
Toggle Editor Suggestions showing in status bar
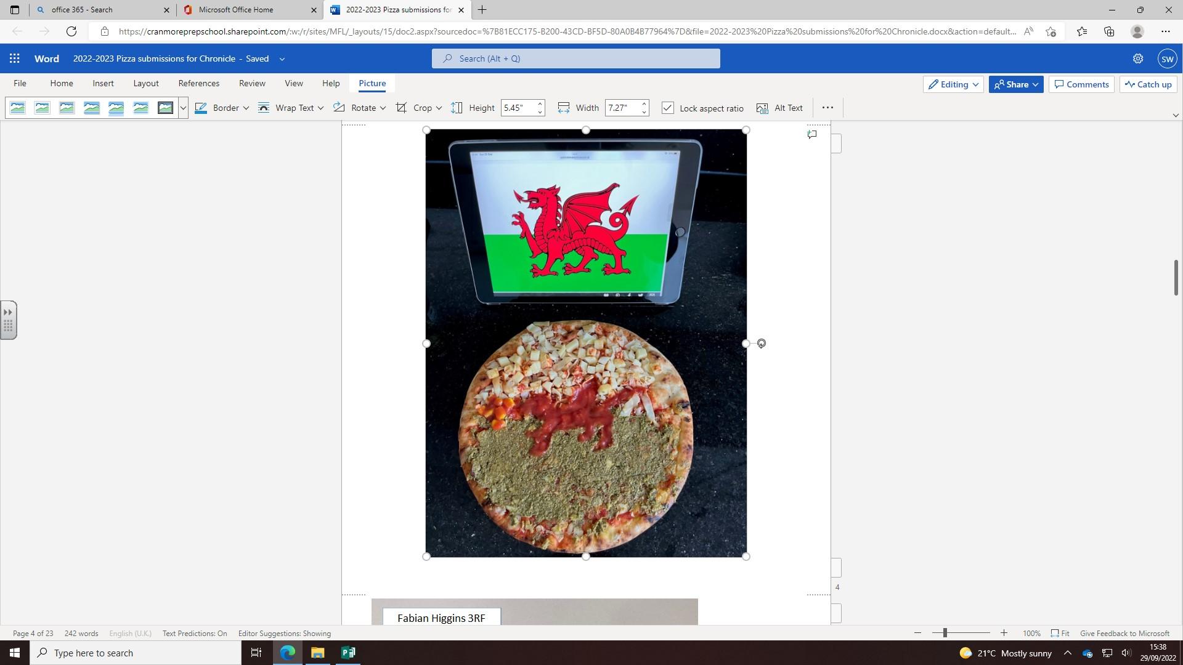click(x=284, y=633)
